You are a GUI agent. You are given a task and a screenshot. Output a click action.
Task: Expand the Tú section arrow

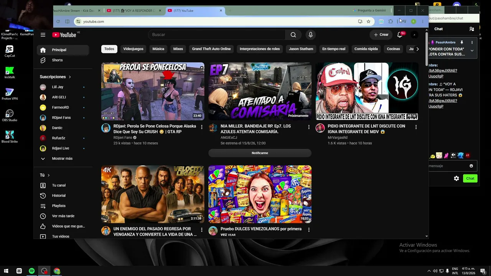coord(48,175)
